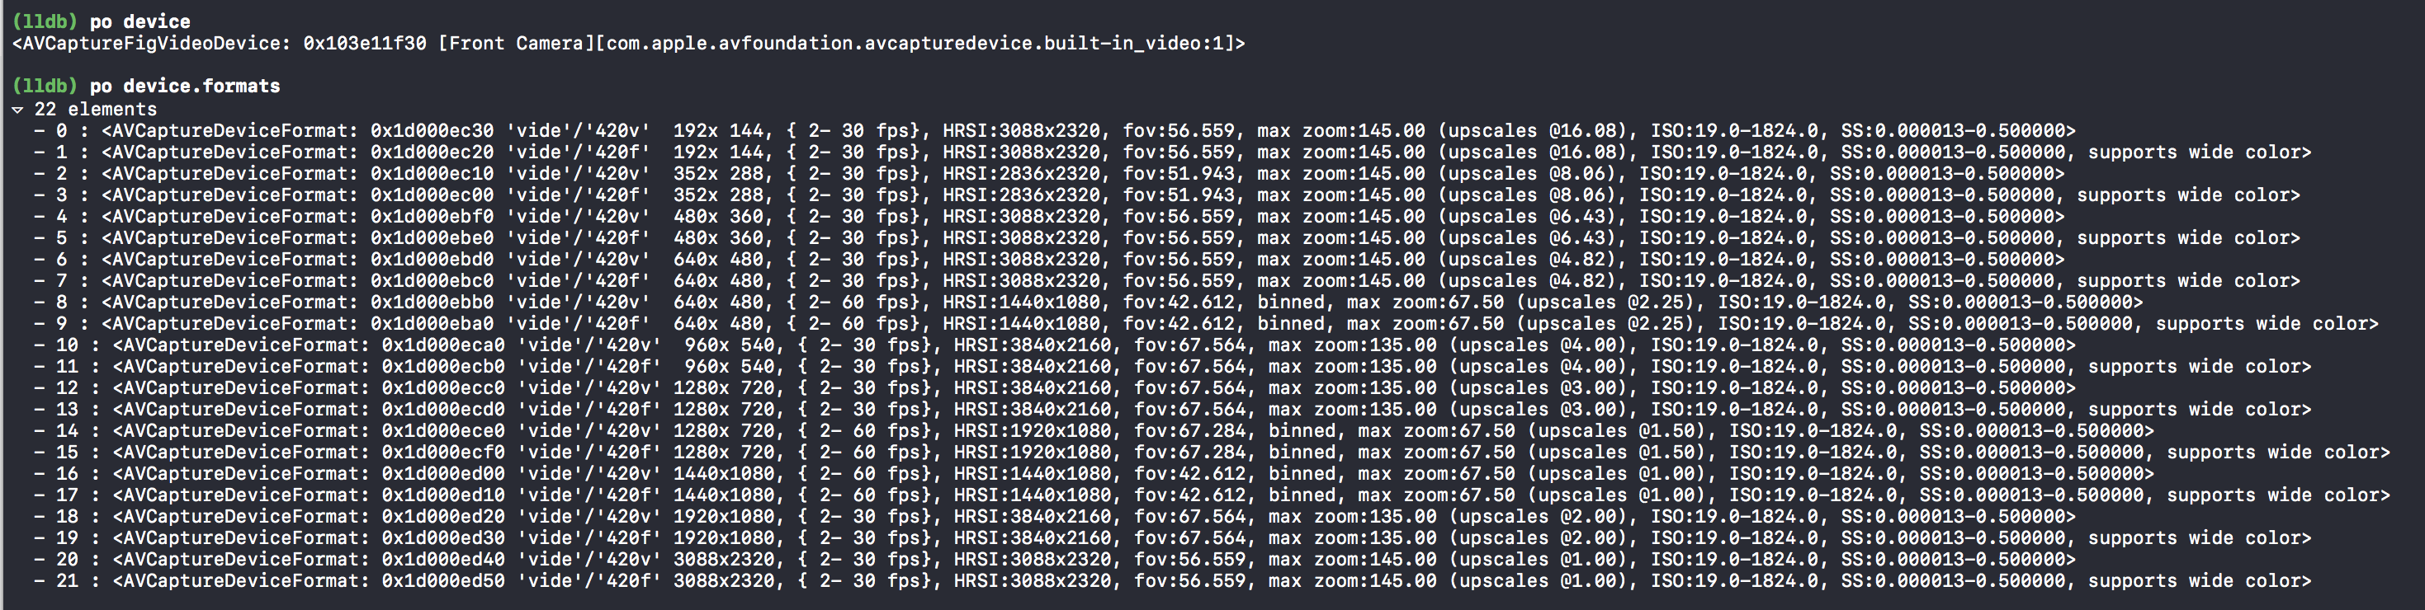2425x610 pixels.
Task: Select element 18 format 1920x1080 420v
Action: (1054, 517)
